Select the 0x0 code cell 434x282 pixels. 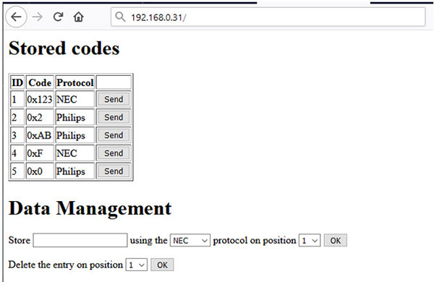point(40,171)
